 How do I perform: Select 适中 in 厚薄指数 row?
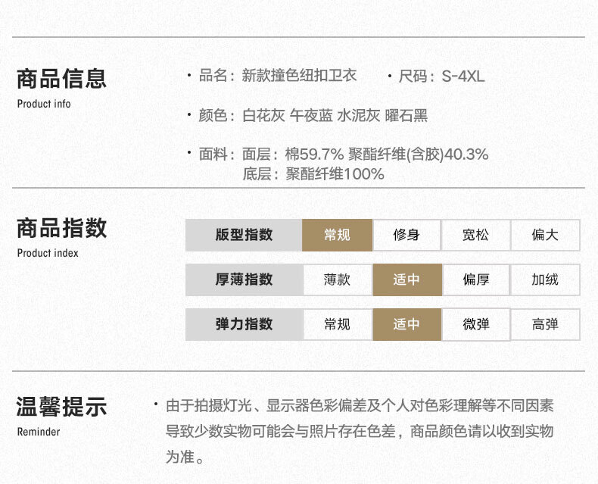point(406,279)
